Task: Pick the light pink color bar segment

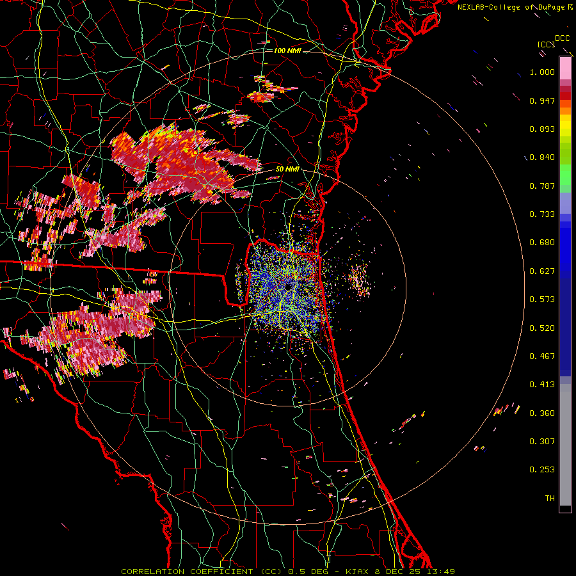Action: (x=565, y=68)
